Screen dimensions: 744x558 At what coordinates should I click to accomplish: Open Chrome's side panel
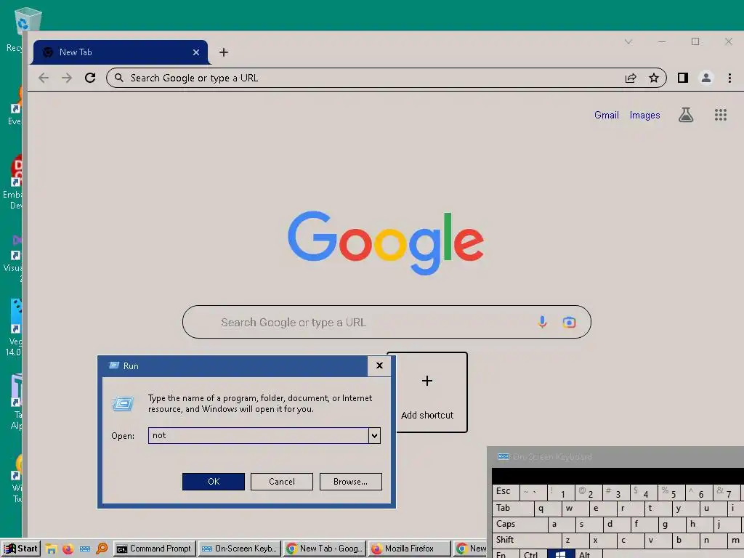point(683,78)
